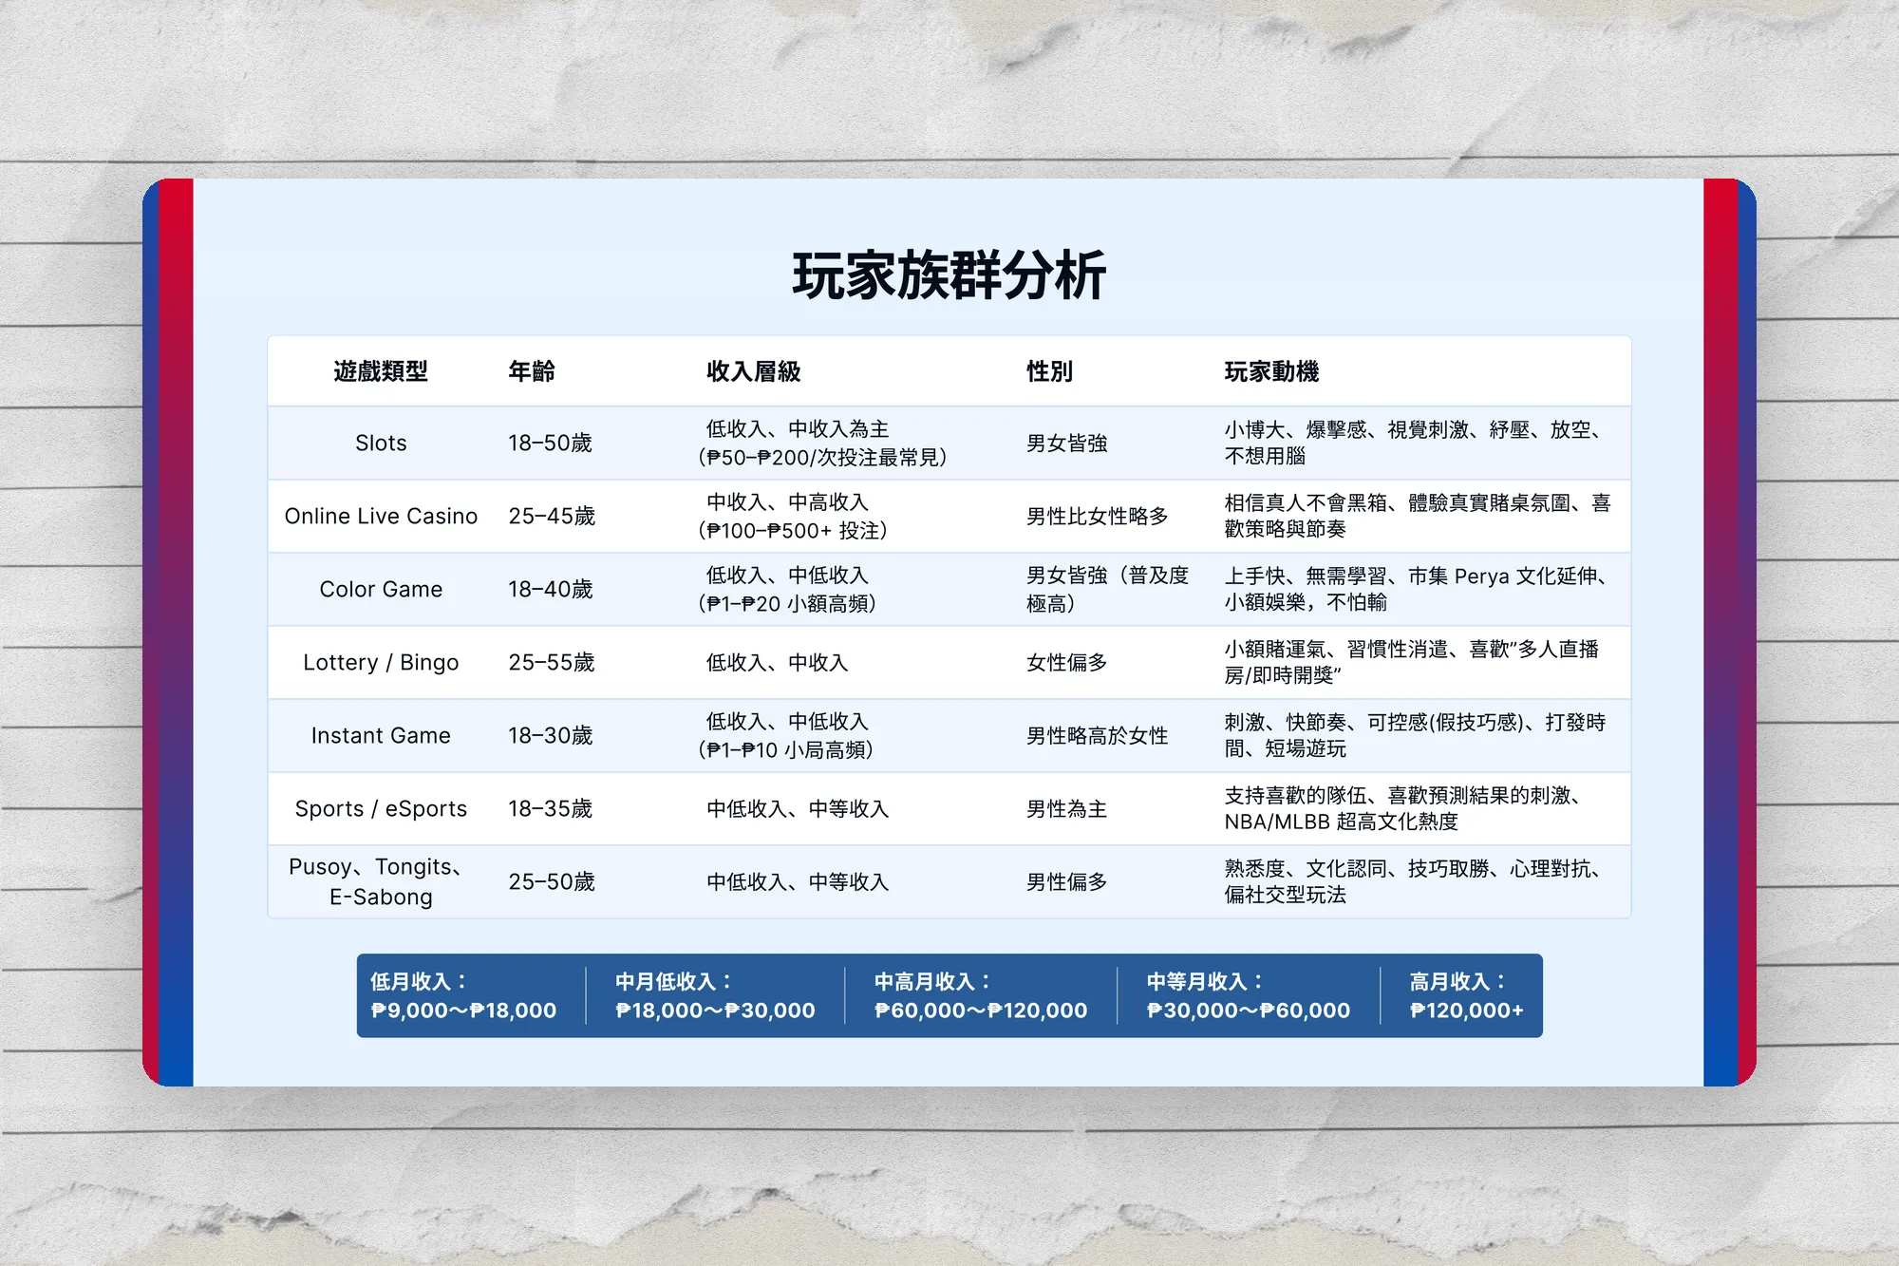Select the 25–45歲 age cell
This screenshot has height=1266, width=1899.
552,517
